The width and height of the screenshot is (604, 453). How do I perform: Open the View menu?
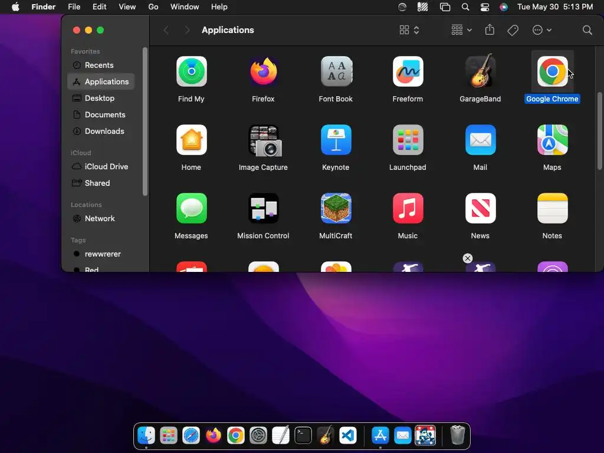click(x=127, y=7)
